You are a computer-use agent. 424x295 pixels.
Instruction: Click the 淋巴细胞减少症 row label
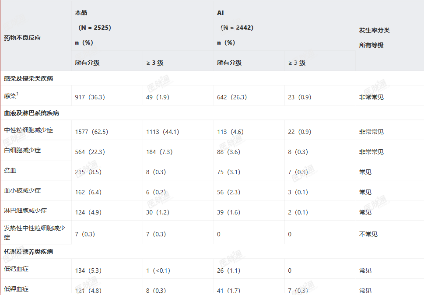(x=25, y=211)
